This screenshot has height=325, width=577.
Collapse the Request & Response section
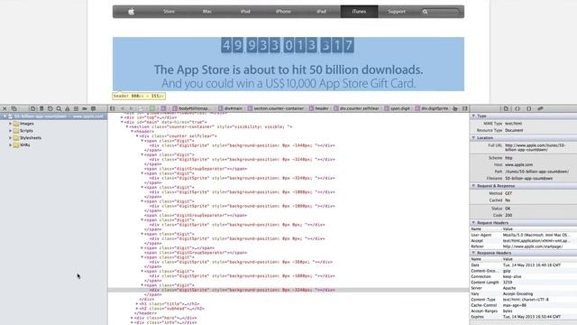(x=473, y=186)
